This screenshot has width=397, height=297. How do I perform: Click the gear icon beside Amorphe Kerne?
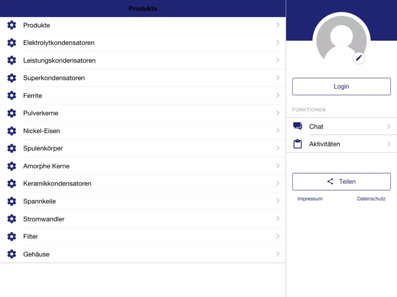pos(12,166)
